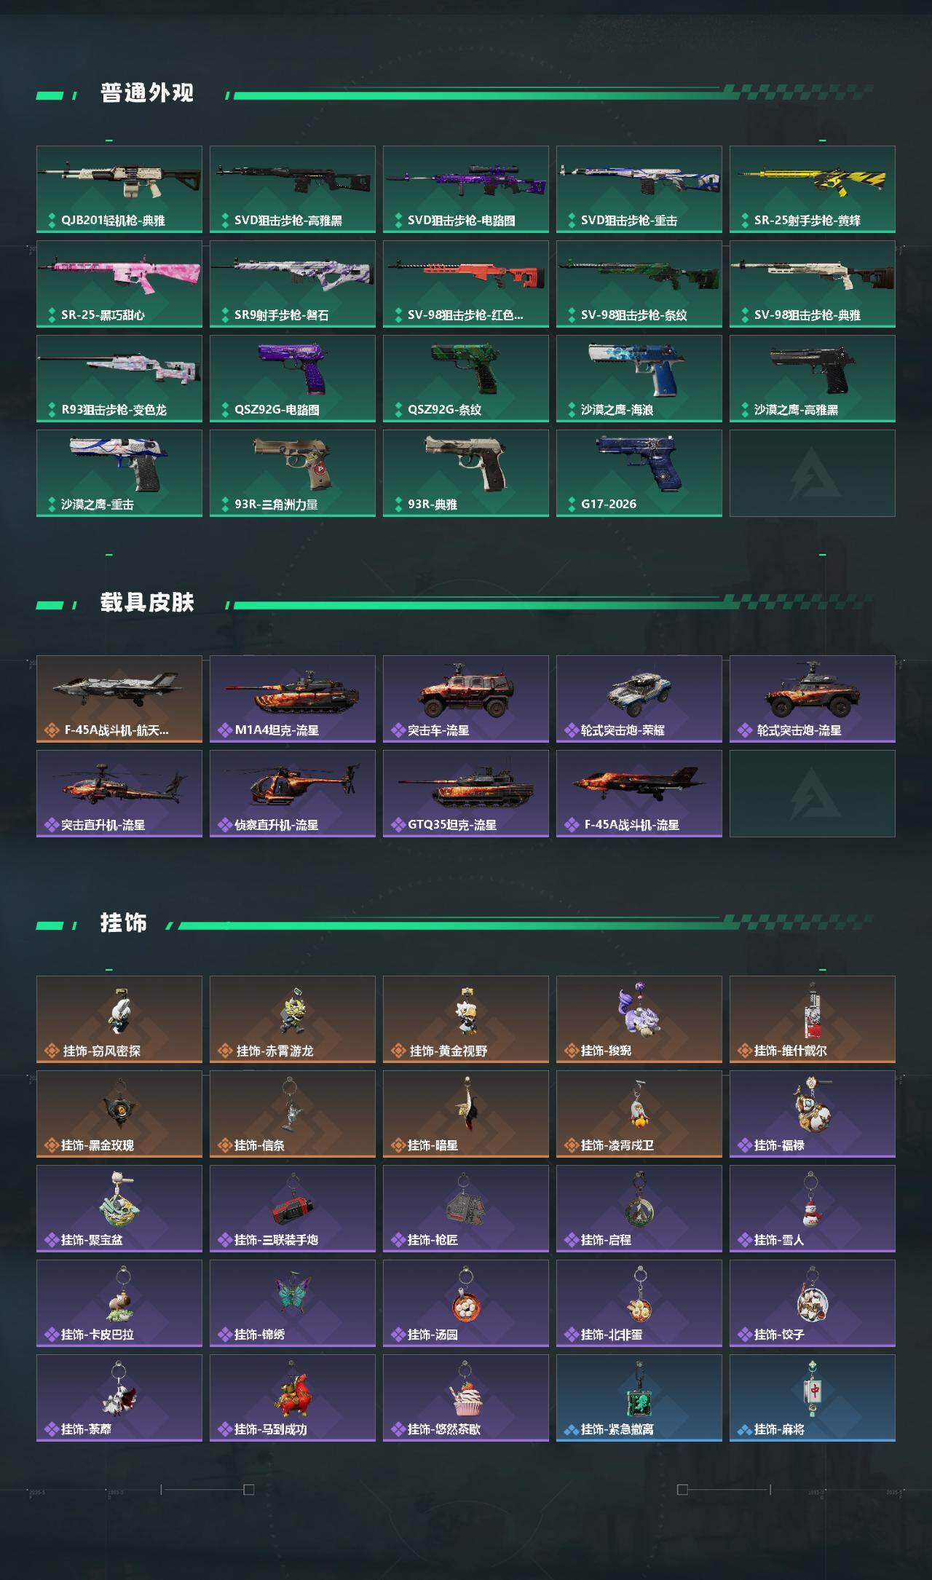This screenshot has height=1580, width=932.
Task: Select the QJB201 light machine gun skin
Action: 119,189
